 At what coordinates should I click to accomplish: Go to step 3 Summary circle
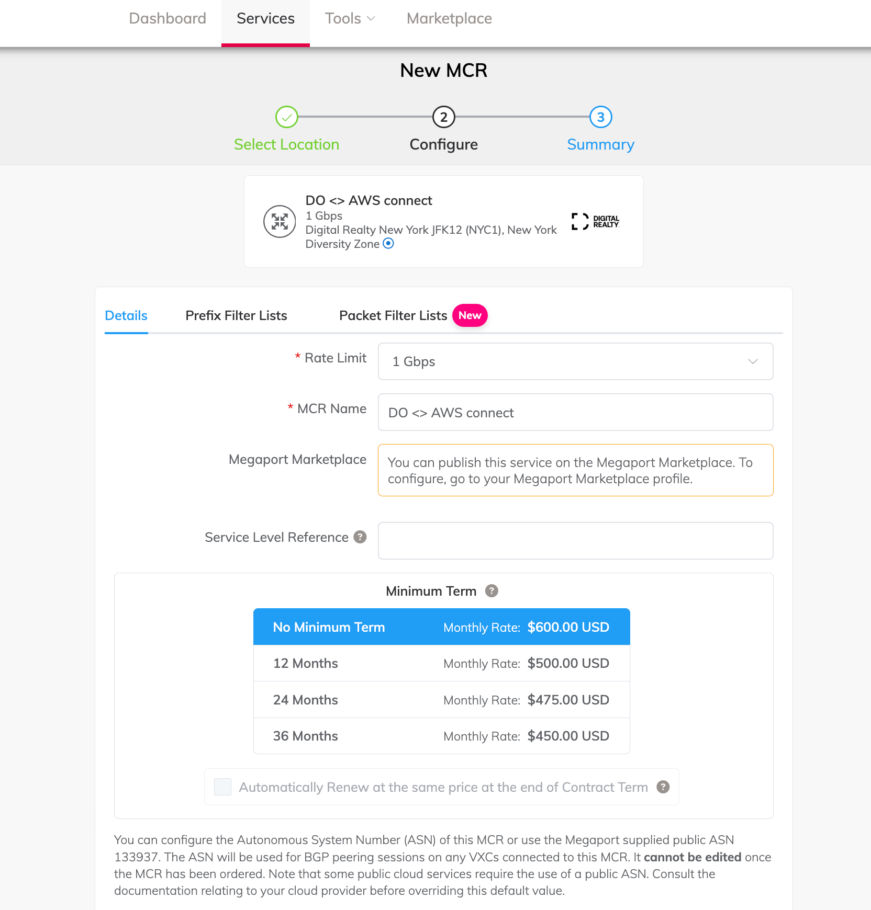click(x=600, y=117)
